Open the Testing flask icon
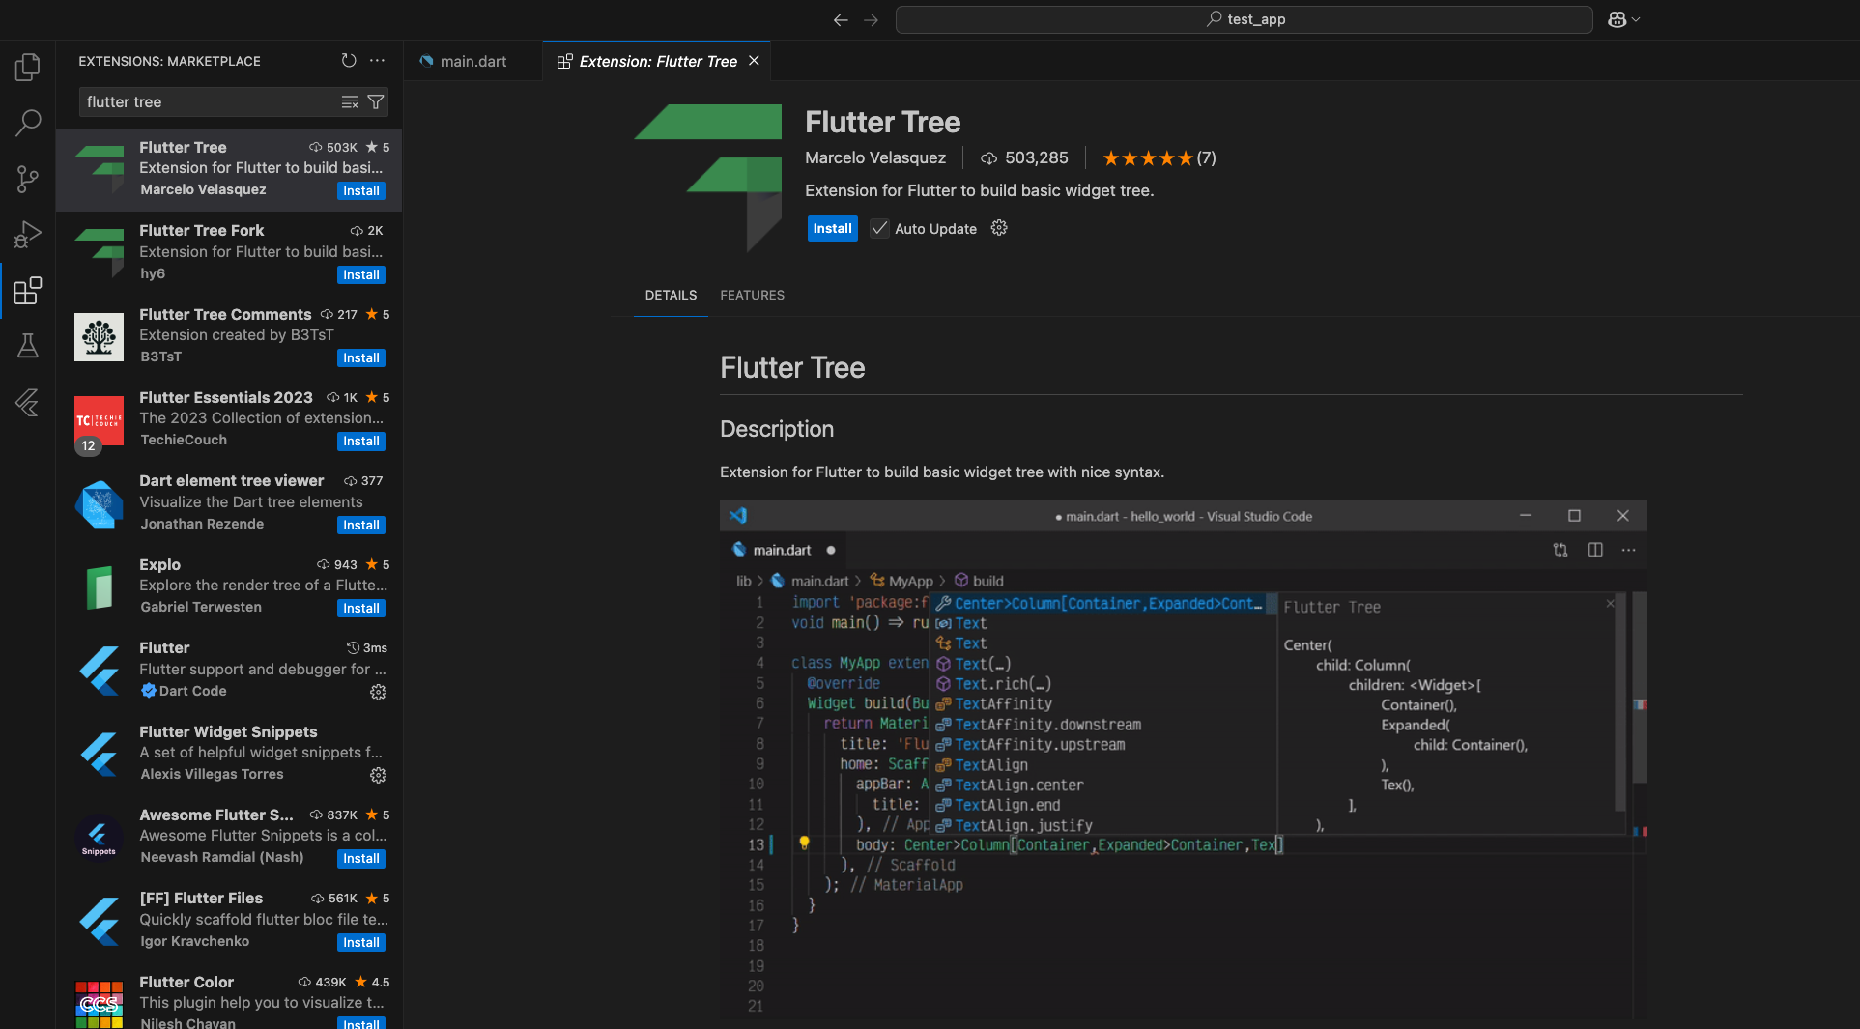 28,346
